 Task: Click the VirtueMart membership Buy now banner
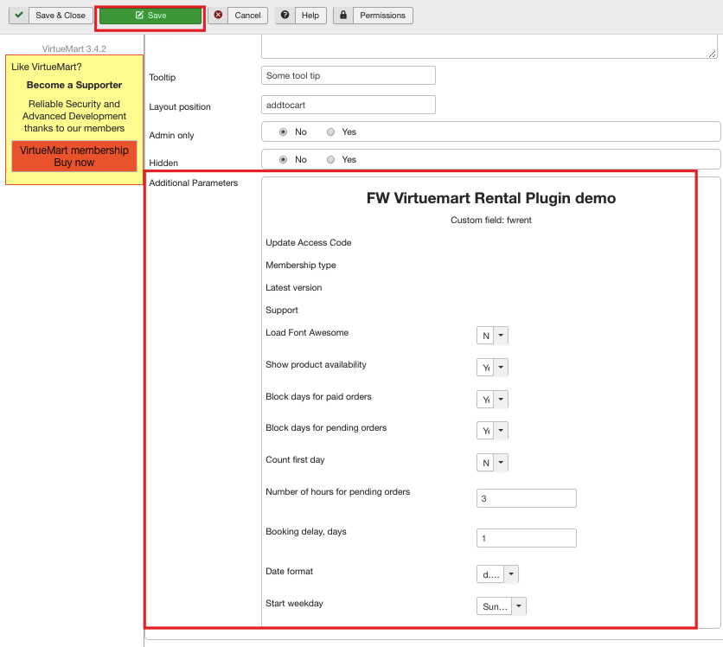74,157
